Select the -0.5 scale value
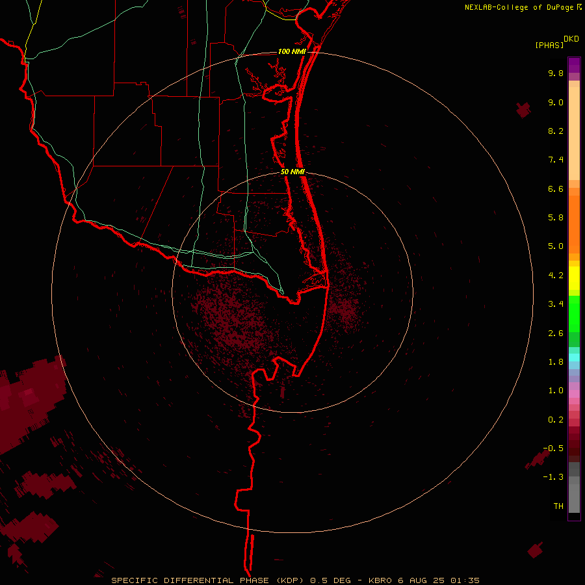Image resolution: width=585 pixels, height=585 pixels. [x=553, y=448]
